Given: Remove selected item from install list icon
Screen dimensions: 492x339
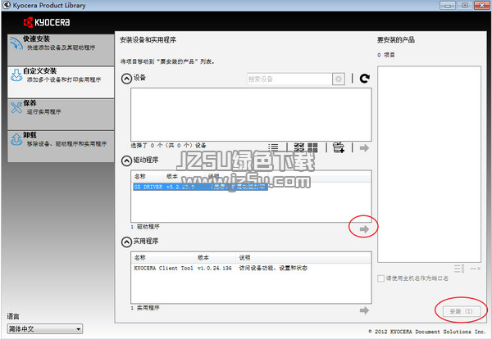Looking at the screenshot, I should (475, 269).
